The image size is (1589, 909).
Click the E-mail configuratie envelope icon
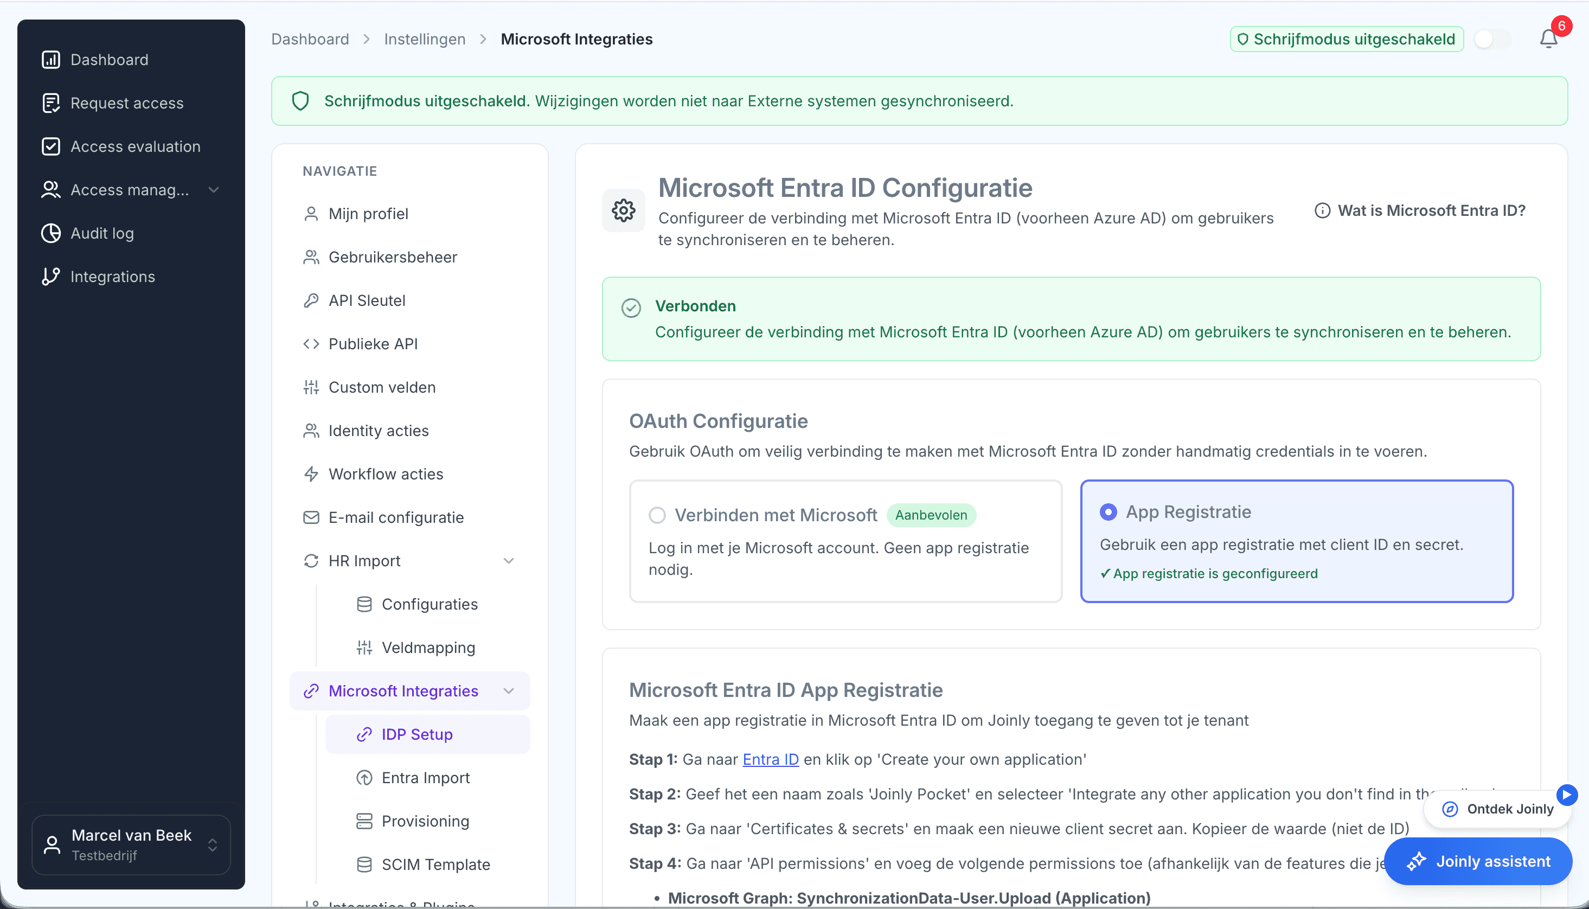point(311,517)
